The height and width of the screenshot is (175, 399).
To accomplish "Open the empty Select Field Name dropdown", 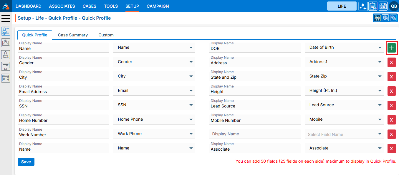I will tap(345, 134).
